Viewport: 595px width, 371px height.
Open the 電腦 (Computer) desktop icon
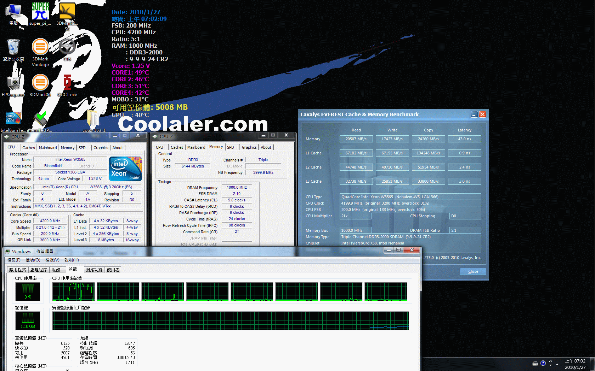pos(13,14)
